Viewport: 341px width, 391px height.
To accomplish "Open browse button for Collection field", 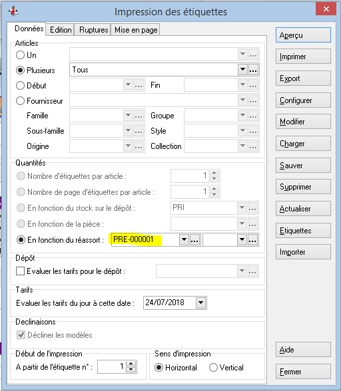I will pos(253,146).
